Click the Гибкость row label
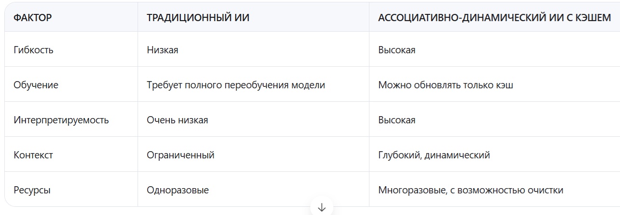This screenshot has height=215, width=620. 34,50
